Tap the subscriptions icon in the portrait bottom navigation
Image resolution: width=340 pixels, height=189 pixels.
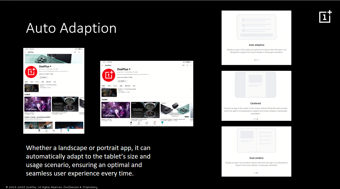click(61, 131)
